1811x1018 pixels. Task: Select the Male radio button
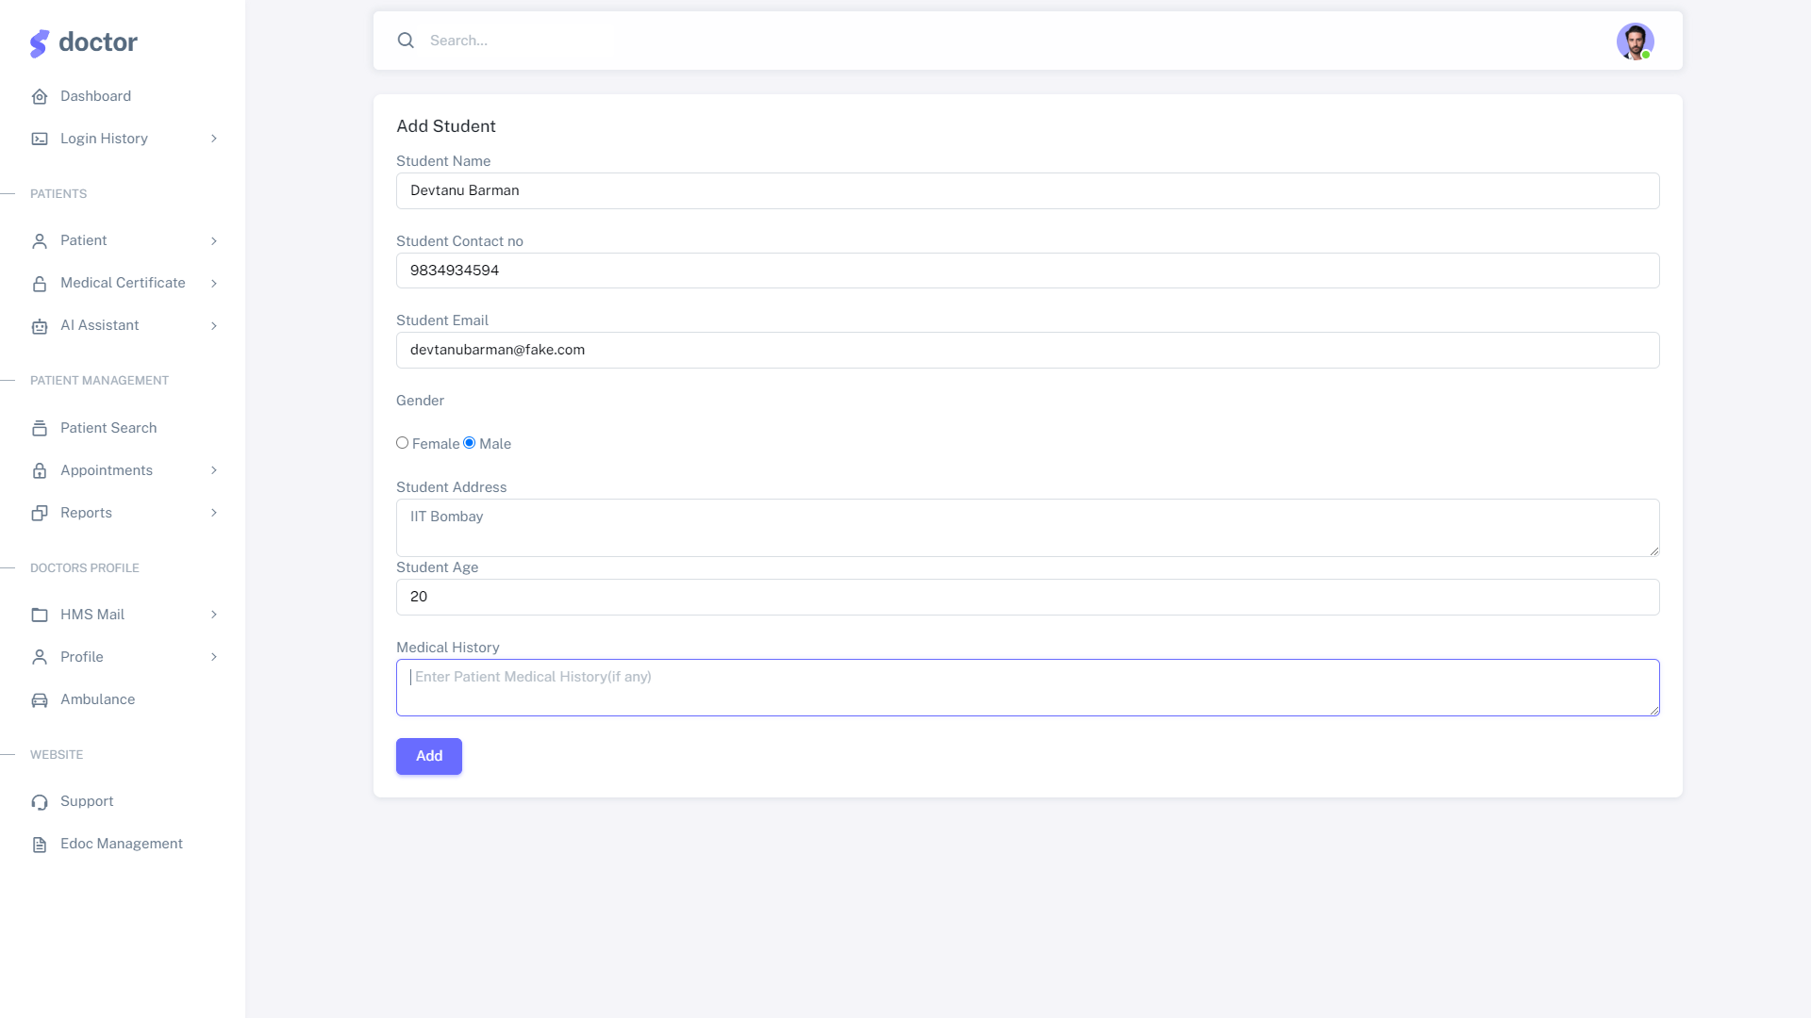click(x=469, y=442)
